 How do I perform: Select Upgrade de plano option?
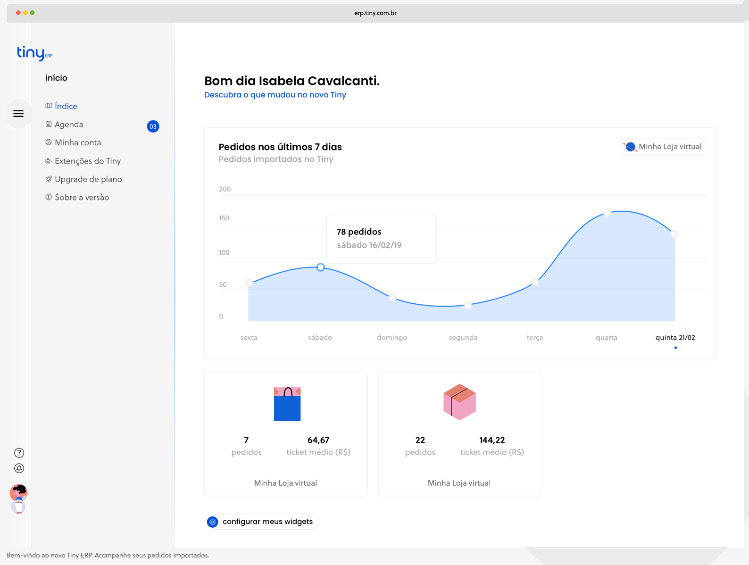click(88, 179)
